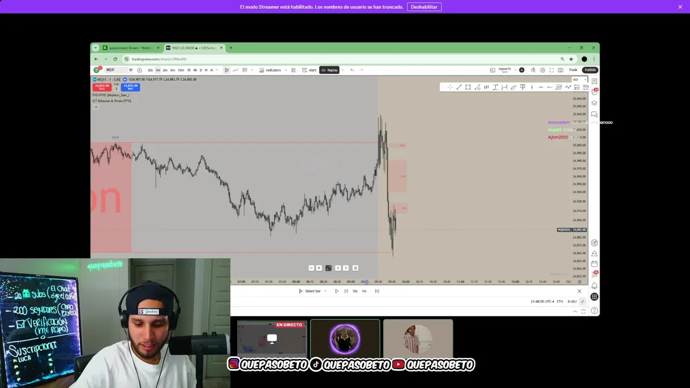Screen dimensions: 690x388
Task: Play the bar replay
Action: tap(336, 291)
